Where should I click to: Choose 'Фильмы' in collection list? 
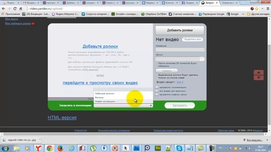pos(99,98)
